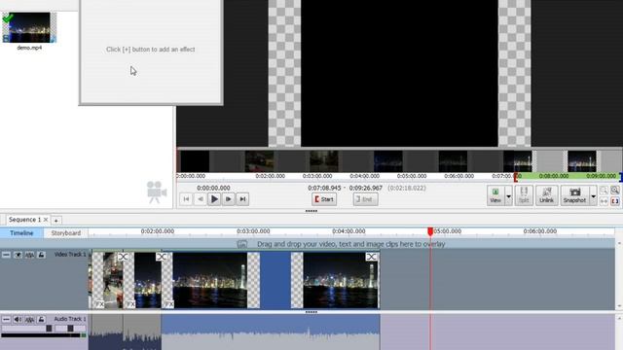Jump to the end of the clip preview
The width and height of the screenshot is (623, 350).
coord(242,199)
